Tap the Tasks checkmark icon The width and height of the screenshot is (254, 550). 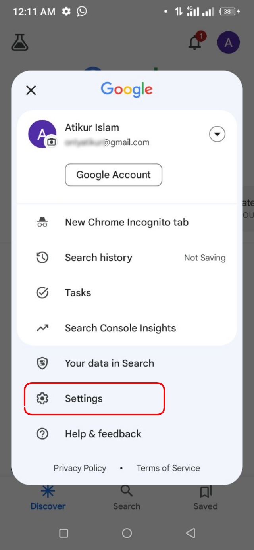(42, 293)
